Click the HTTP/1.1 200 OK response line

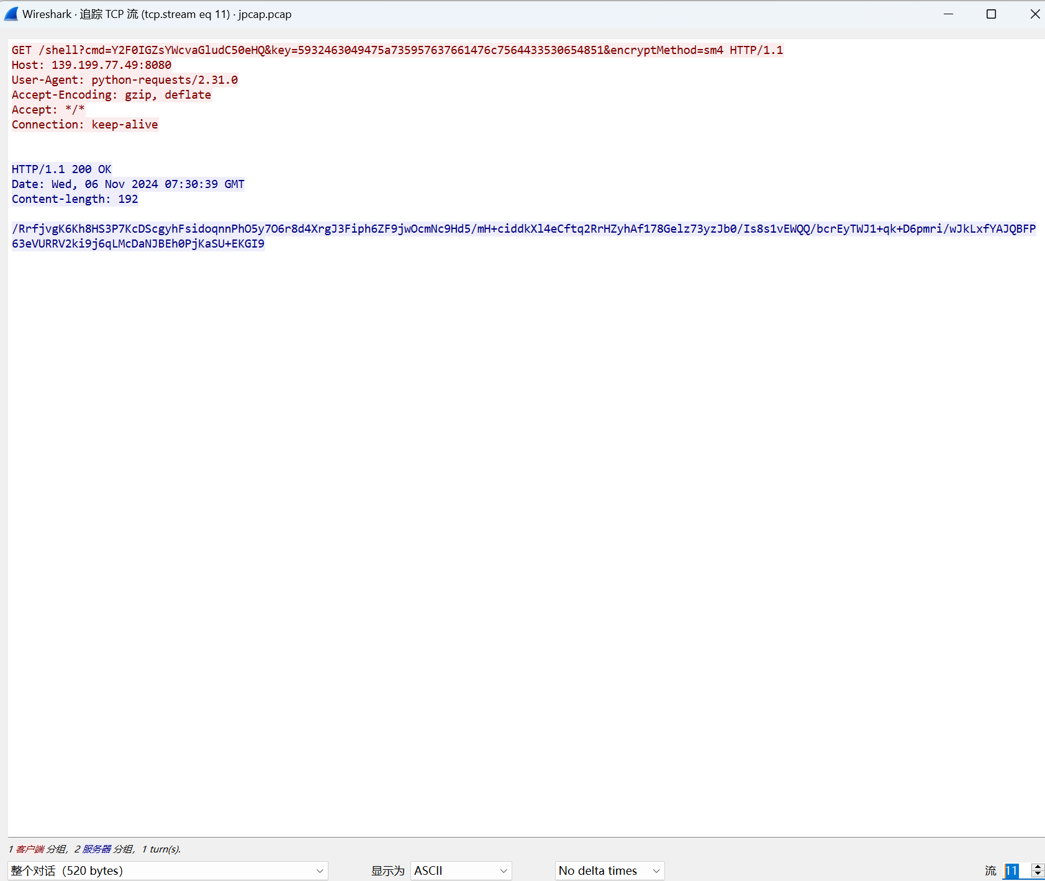click(61, 169)
